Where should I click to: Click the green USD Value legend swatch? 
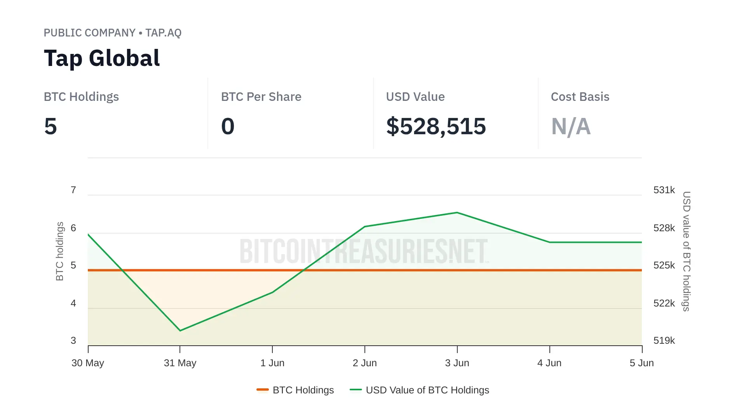(x=356, y=390)
